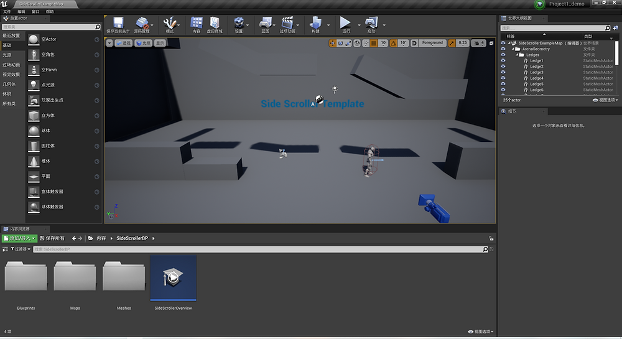The width and height of the screenshot is (622, 339).
Task: Click the 立方体 cube icon
Action: (x=34, y=115)
